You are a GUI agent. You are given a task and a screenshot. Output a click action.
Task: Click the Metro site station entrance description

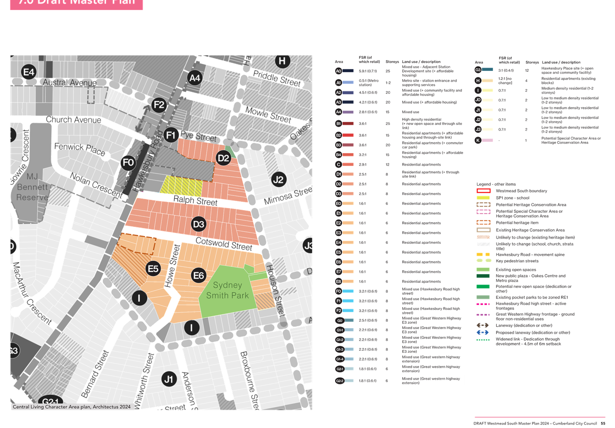tap(429, 83)
